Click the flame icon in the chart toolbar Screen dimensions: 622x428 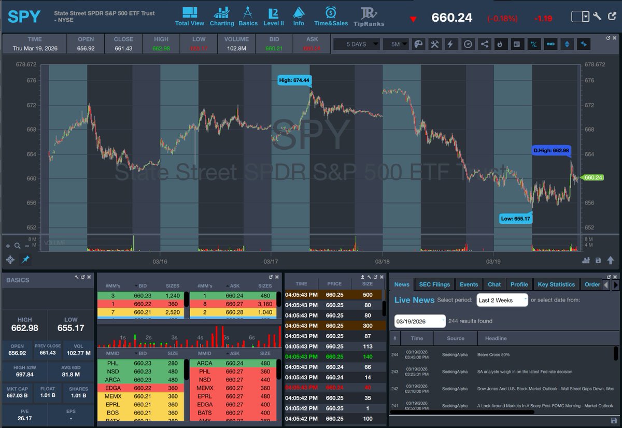tap(500, 44)
